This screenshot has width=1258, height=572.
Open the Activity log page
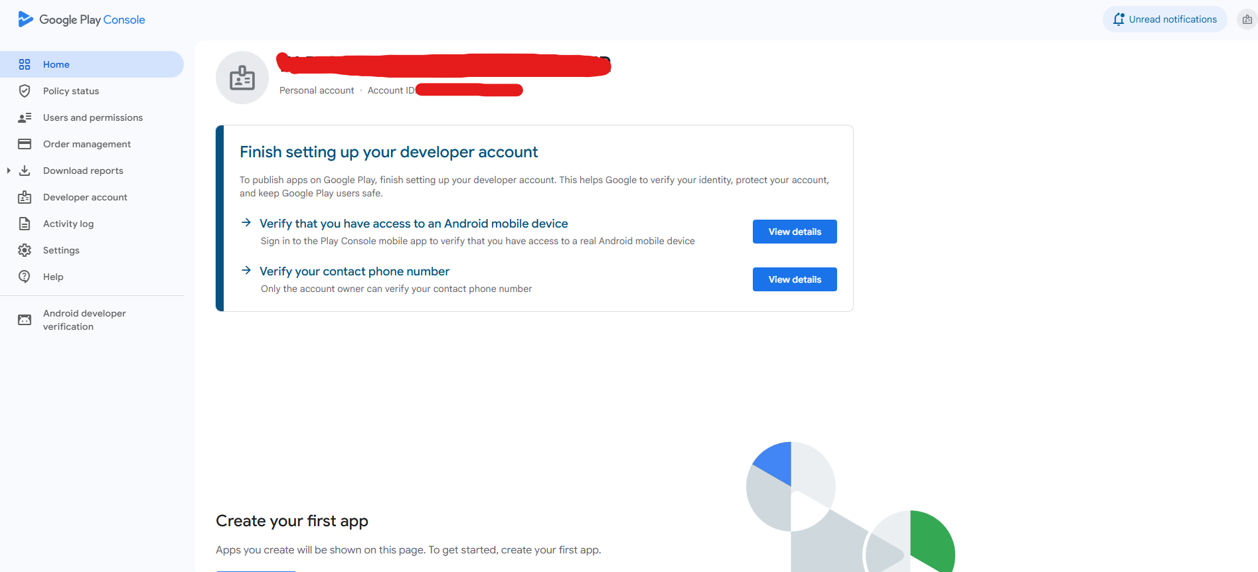click(x=92, y=224)
